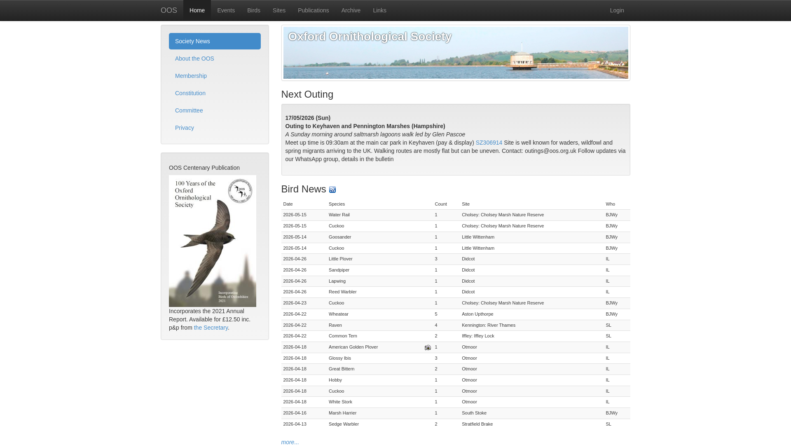Open the Birds menu item
The height and width of the screenshot is (445, 791).
point(254,10)
